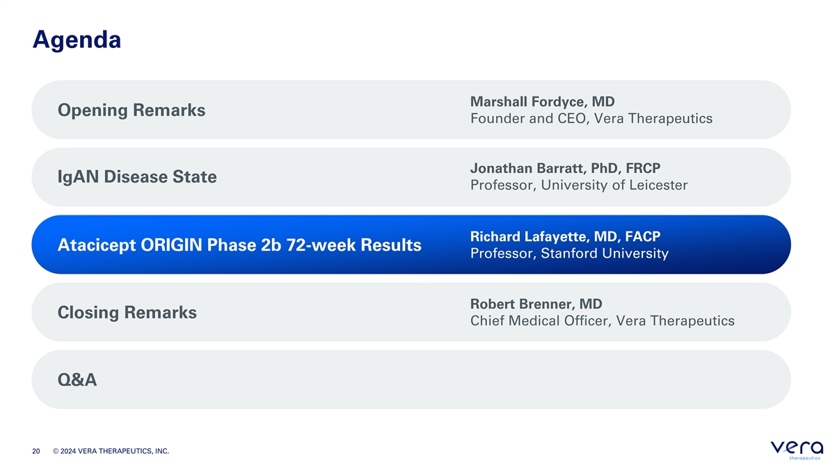Select the Opening Remarks agenda item
Image resolution: width=835 pixels, height=469 pixels.
[411, 110]
